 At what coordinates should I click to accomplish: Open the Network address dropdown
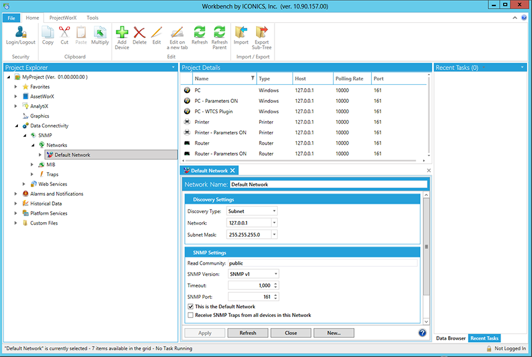tap(274, 223)
